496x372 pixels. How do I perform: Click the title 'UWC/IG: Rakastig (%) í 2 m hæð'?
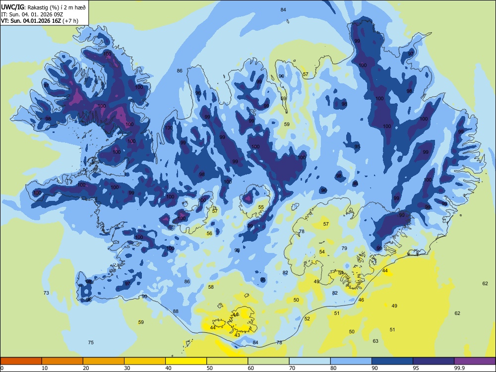(43, 7)
